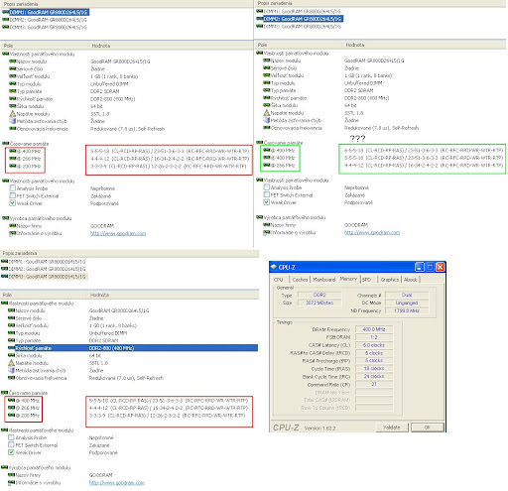
Task: Click chip icon beside Obnovovacia frekvencia in DIMM2 panel
Action: coord(267,128)
